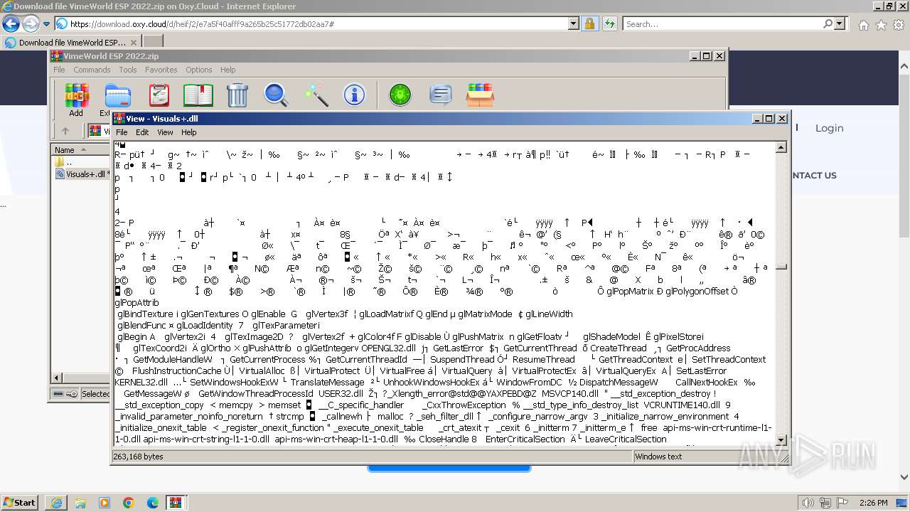Viewport: 910px width, 512px height.
Task: Click the Comment icon in WinRAR toolbar
Action: pos(441,95)
